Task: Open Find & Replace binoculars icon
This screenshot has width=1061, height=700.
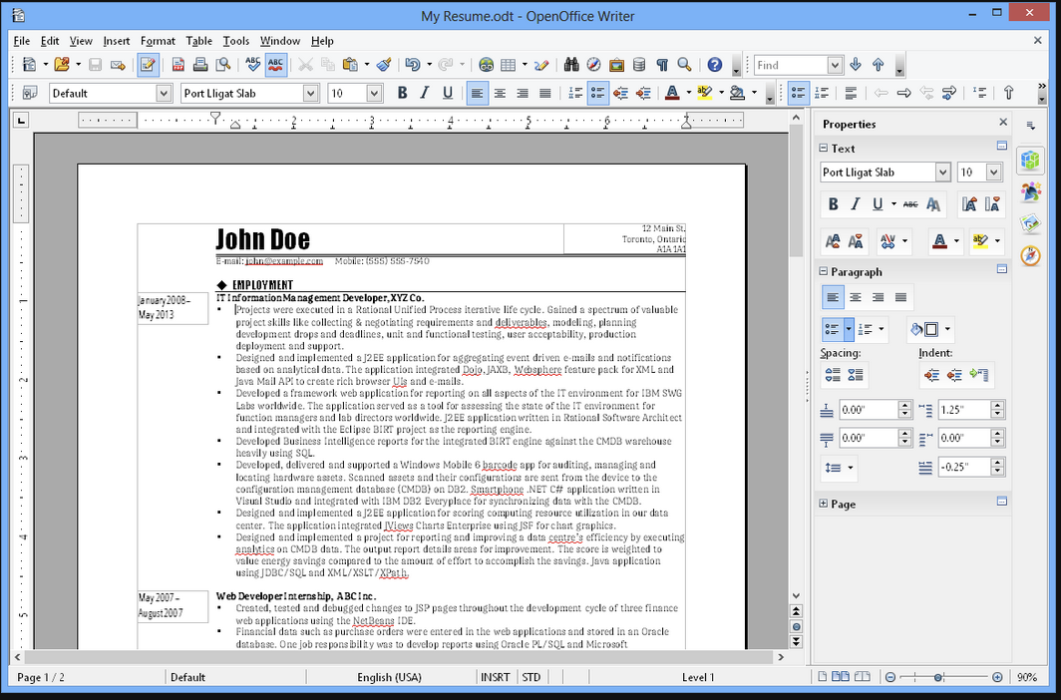Action: click(571, 65)
